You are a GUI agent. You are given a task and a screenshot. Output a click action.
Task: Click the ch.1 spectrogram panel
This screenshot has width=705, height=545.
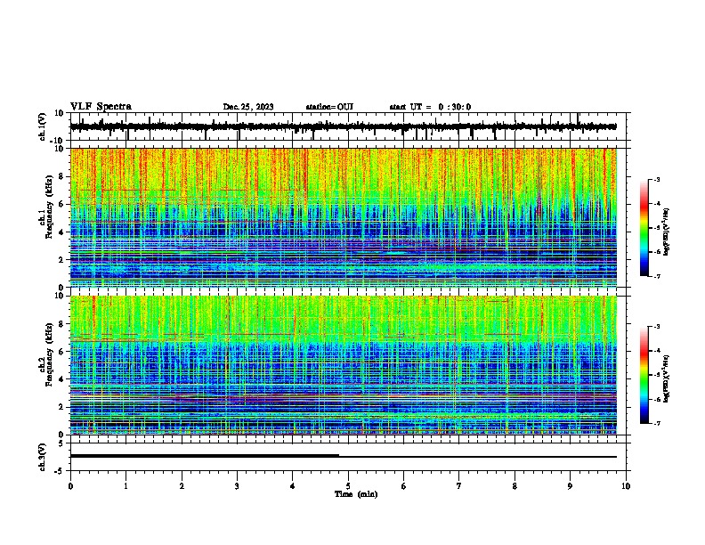click(x=350, y=217)
